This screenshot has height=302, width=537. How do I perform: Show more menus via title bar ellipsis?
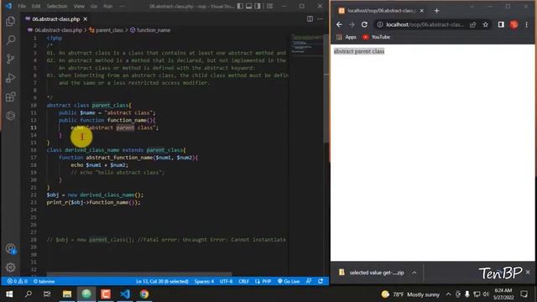[x=123, y=6]
